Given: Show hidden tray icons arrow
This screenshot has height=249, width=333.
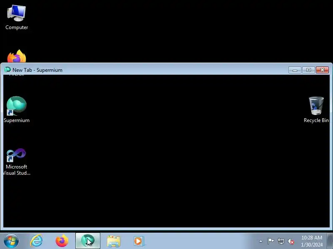Looking at the screenshot, I should pos(261,241).
